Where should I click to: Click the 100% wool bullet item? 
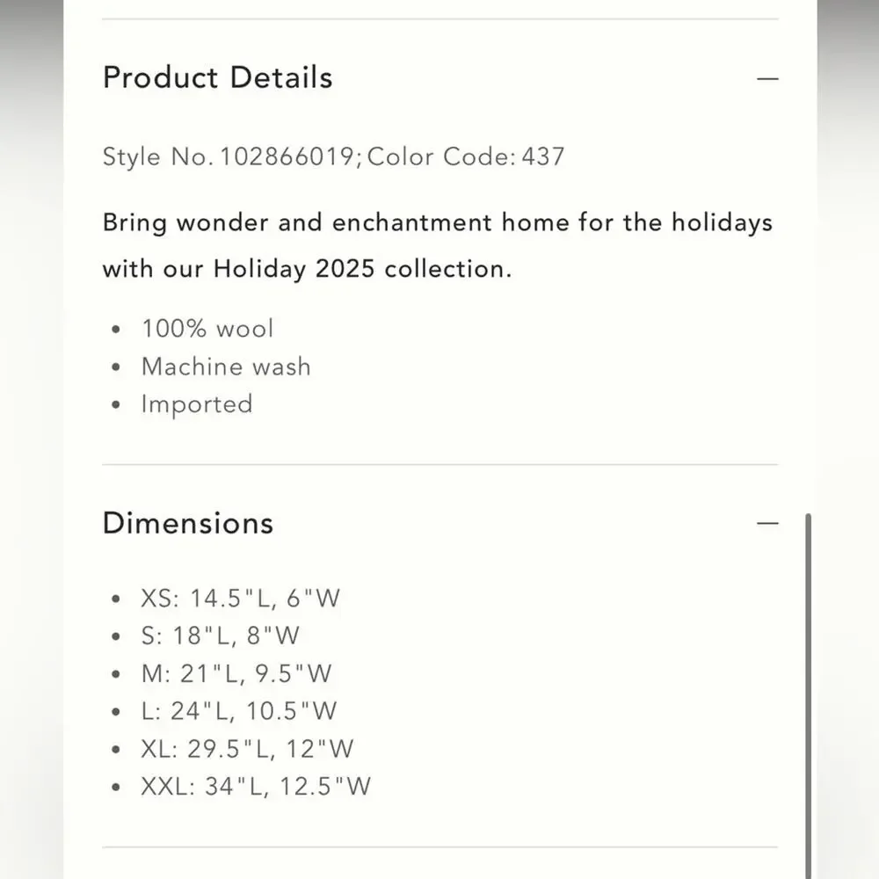pyautogui.click(x=207, y=329)
